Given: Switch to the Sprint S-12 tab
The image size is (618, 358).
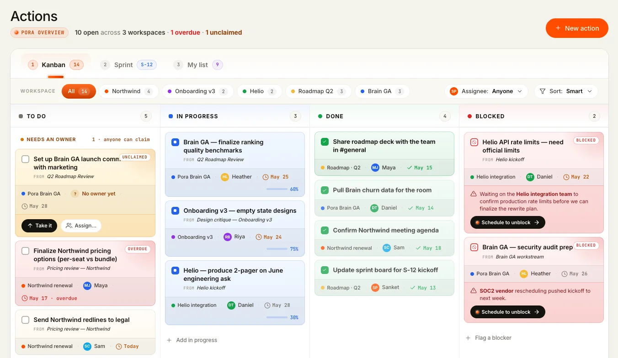Looking at the screenshot, I should [128, 65].
